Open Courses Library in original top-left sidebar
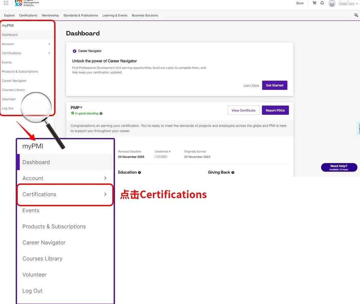The image size is (360, 304). (x=13, y=90)
